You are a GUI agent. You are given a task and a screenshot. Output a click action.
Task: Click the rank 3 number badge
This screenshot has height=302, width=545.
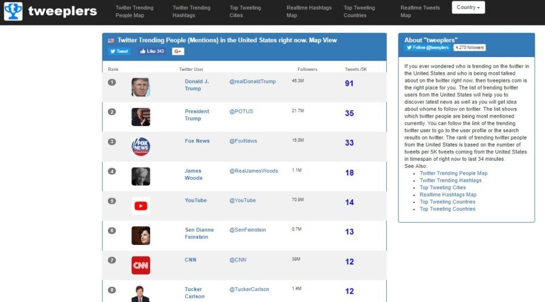tap(111, 142)
